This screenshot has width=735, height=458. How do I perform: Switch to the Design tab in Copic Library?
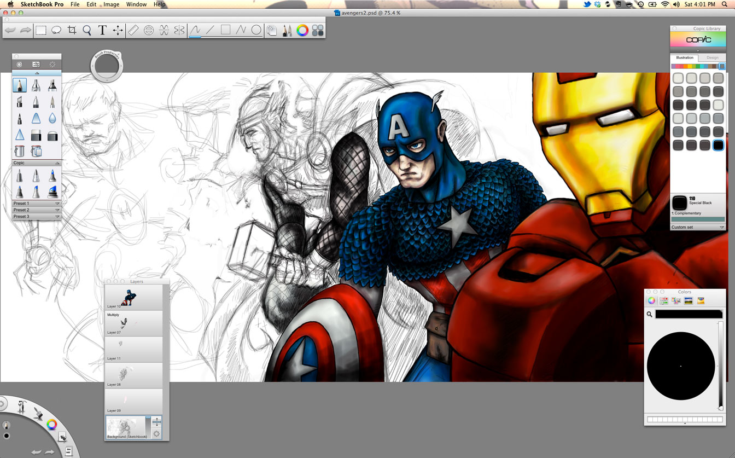click(x=712, y=57)
